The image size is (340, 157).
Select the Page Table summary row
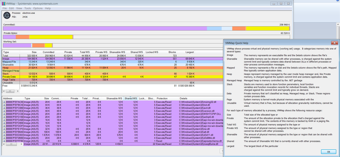pyautogui.click(x=112, y=80)
